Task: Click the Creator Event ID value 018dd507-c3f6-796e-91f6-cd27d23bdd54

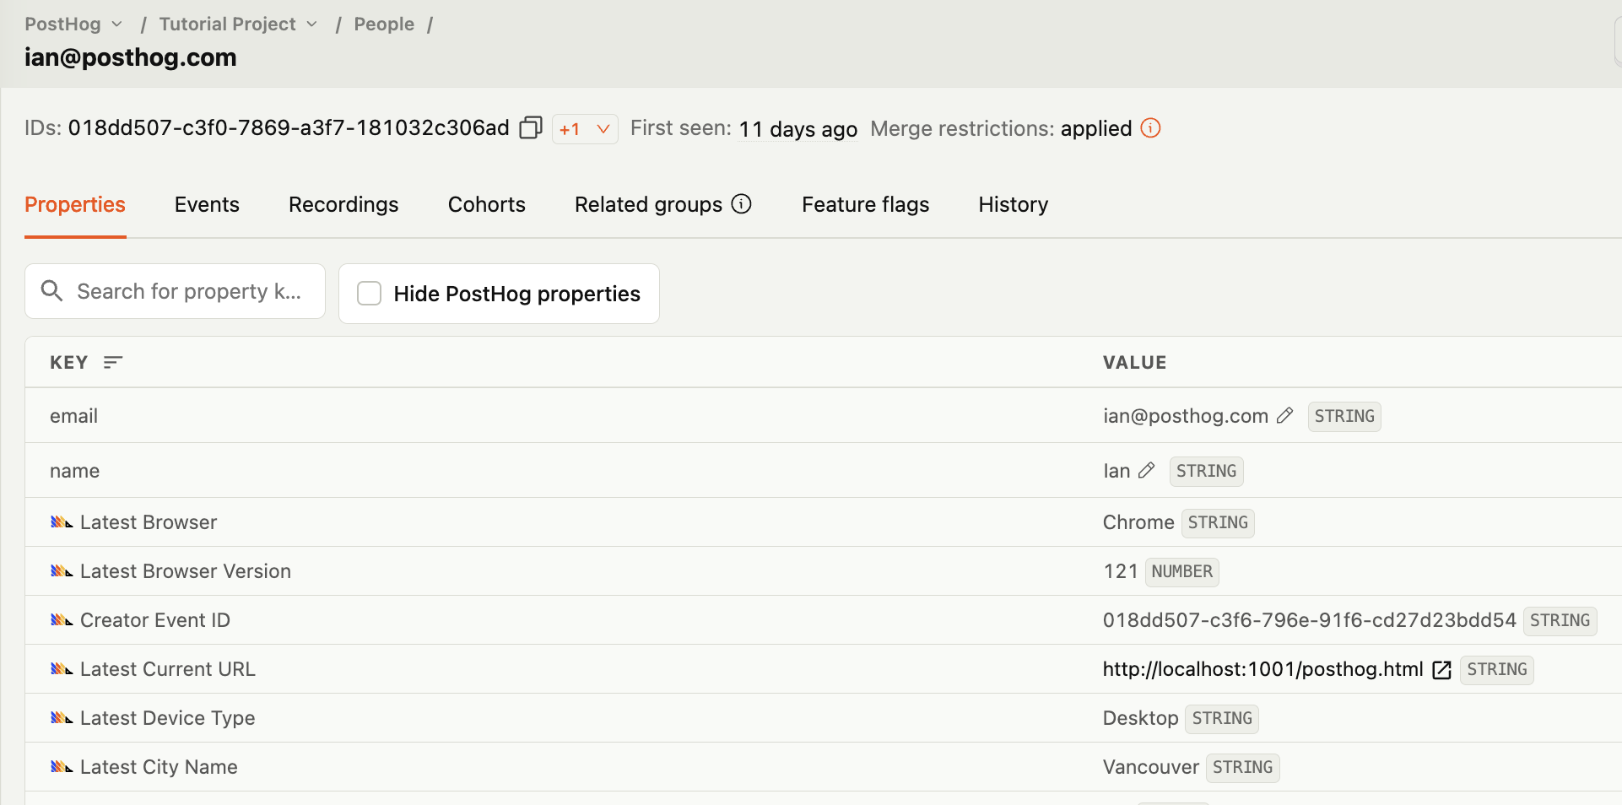Action: (1310, 620)
